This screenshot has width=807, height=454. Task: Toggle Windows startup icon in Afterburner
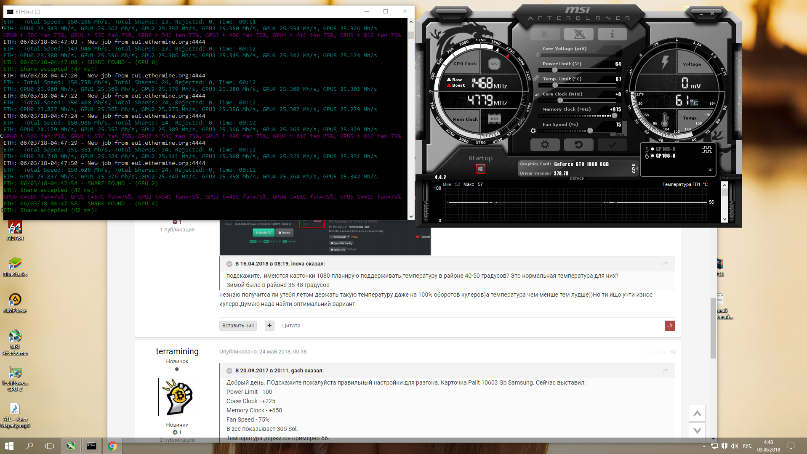point(480,169)
